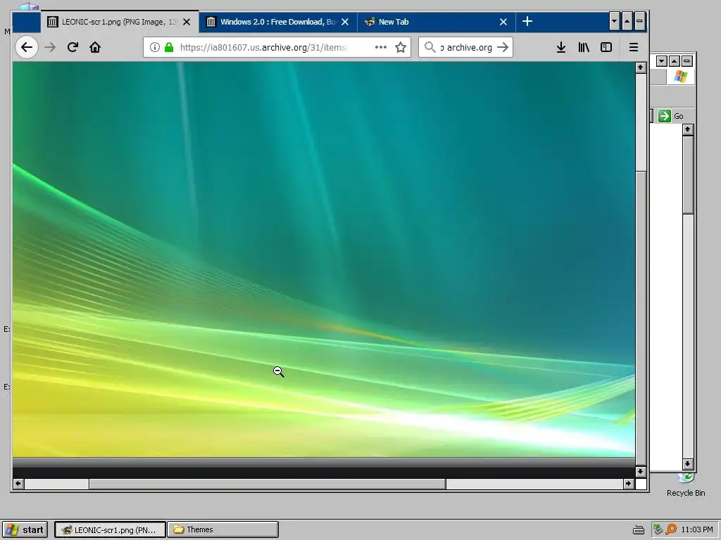This screenshot has width=721, height=540.
Task: Select the Recycle Bin desktop icon
Action: [x=686, y=485]
